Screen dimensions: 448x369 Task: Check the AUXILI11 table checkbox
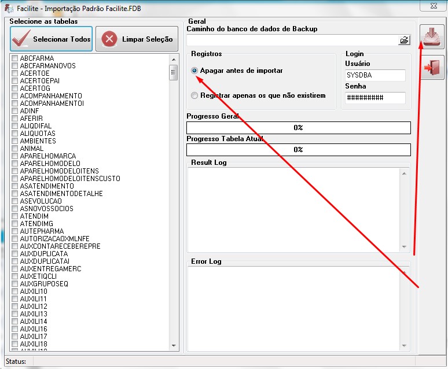(14, 299)
